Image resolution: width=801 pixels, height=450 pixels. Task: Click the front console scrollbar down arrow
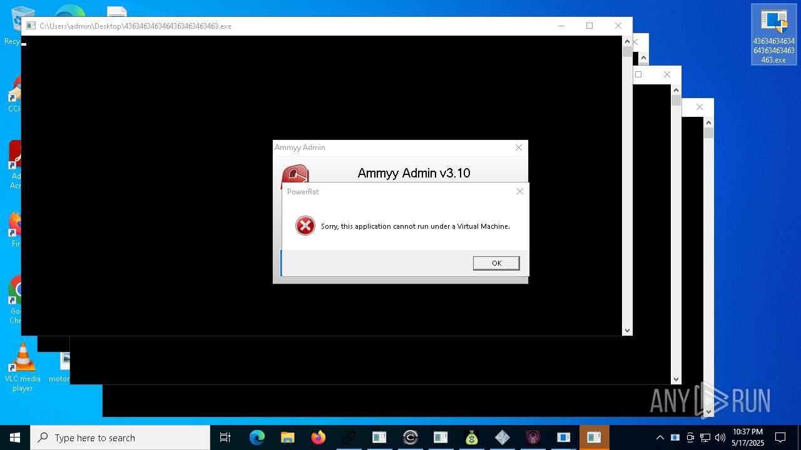[x=627, y=330]
